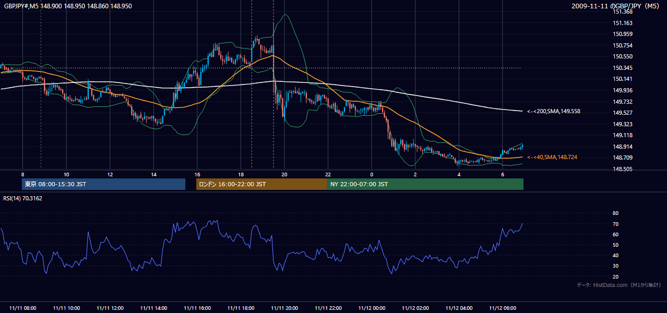Select the ロンドン 16:00-22:00 JST session bar
This screenshot has height=313, width=667.
point(261,184)
